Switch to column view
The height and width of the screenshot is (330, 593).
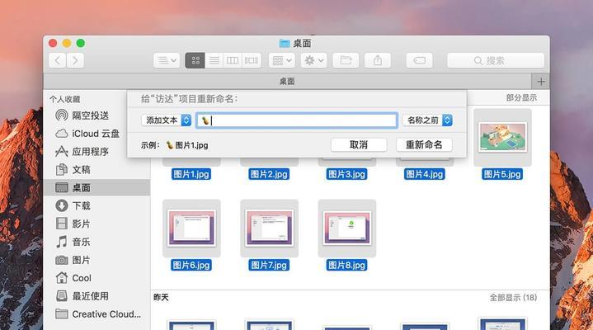click(x=233, y=60)
